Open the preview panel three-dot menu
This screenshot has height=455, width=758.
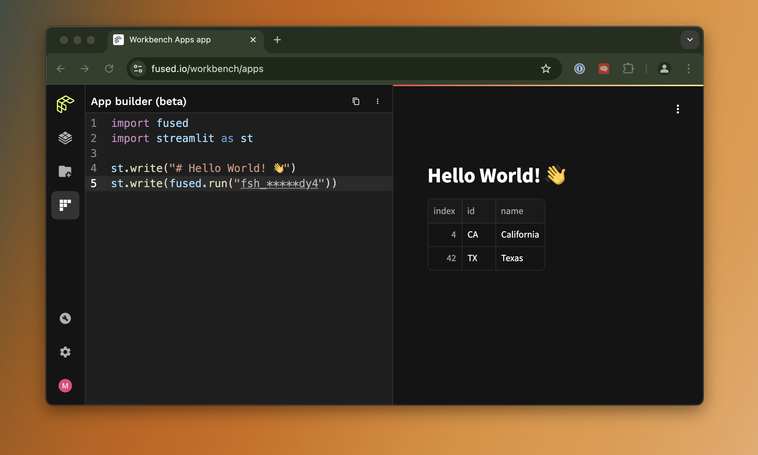click(x=678, y=109)
